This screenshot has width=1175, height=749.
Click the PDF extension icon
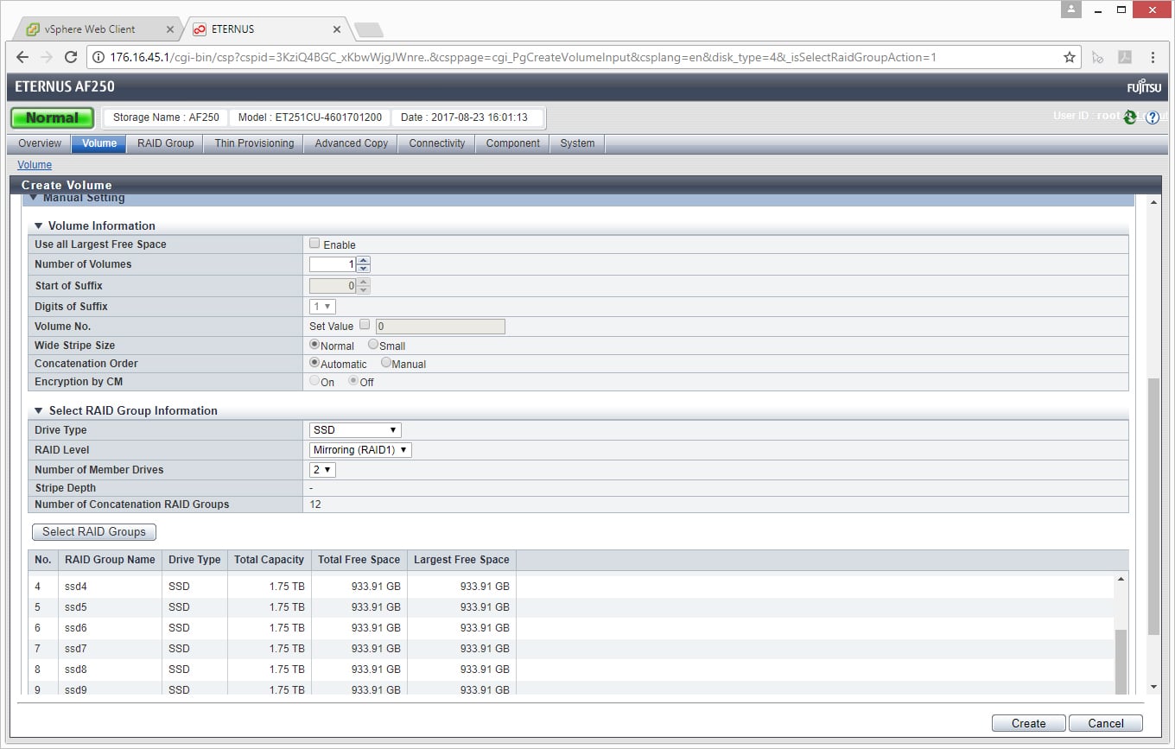tap(1125, 57)
